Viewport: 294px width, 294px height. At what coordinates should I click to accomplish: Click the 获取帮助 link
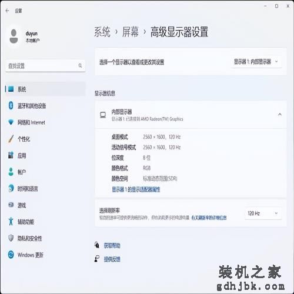click(112, 245)
